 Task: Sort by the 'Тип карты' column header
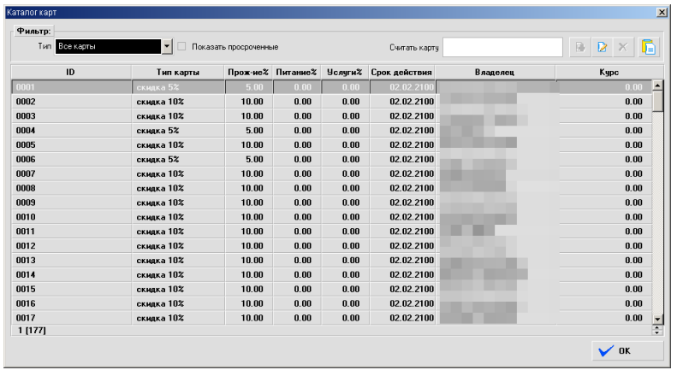pyautogui.click(x=178, y=73)
